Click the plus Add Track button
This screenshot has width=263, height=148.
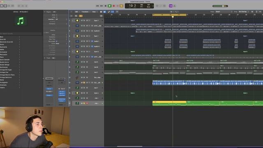[72, 16]
